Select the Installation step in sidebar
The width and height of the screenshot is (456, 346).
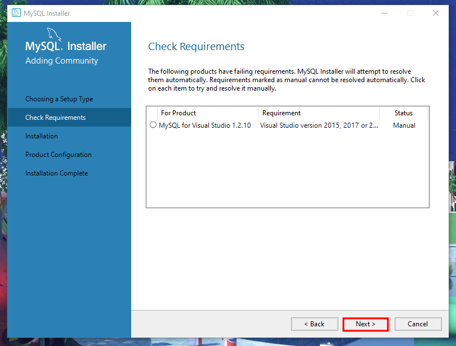[x=42, y=136]
